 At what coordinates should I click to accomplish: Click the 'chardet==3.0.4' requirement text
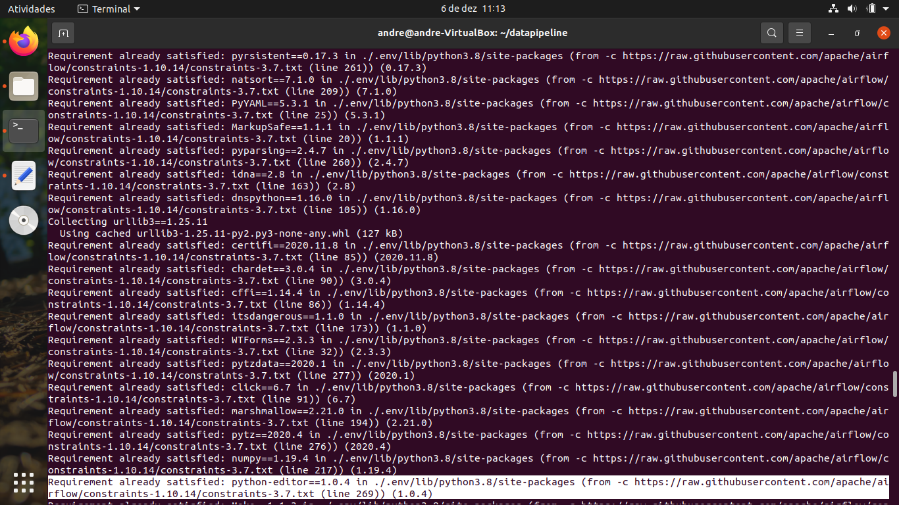tap(272, 269)
